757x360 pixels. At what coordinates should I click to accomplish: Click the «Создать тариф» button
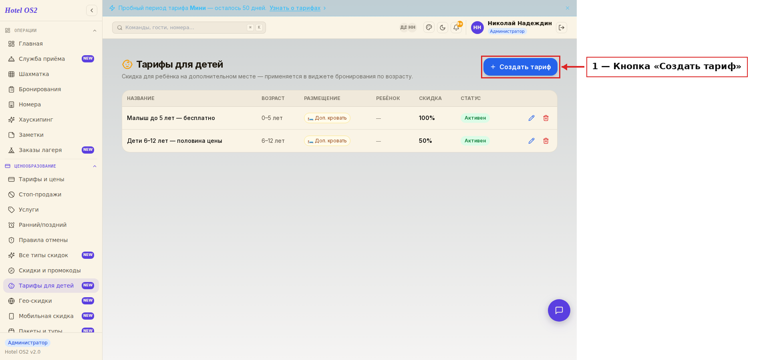[520, 67]
